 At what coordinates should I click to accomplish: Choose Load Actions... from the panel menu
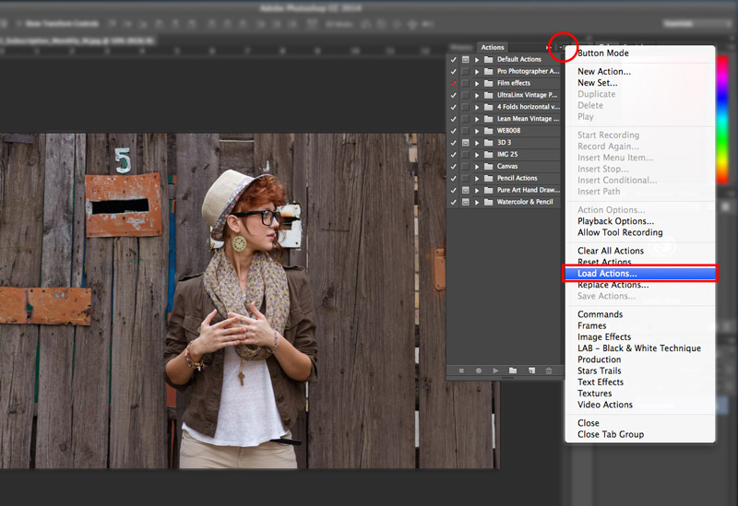[640, 273]
